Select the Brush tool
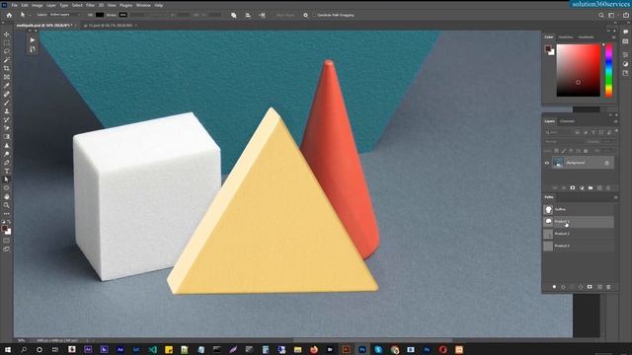632x355 pixels. click(7, 103)
